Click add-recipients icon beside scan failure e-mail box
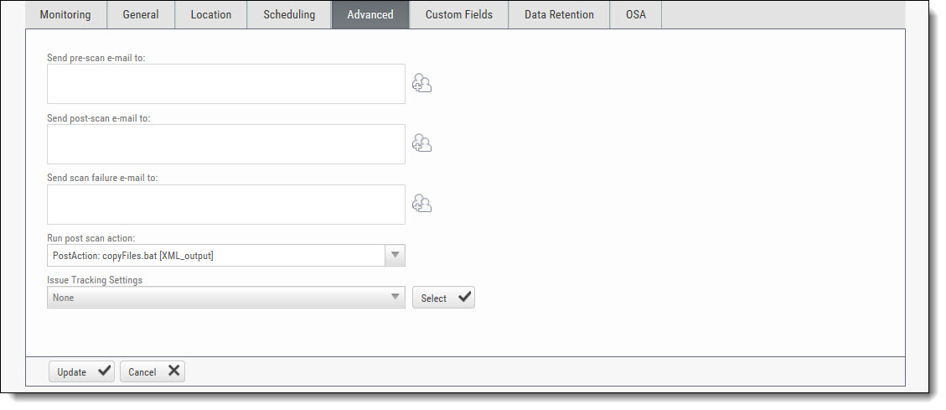Viewport: 946px width, 410px height. 421,204
